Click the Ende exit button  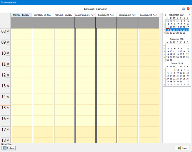pyautogui.click(x=182, y=148)
